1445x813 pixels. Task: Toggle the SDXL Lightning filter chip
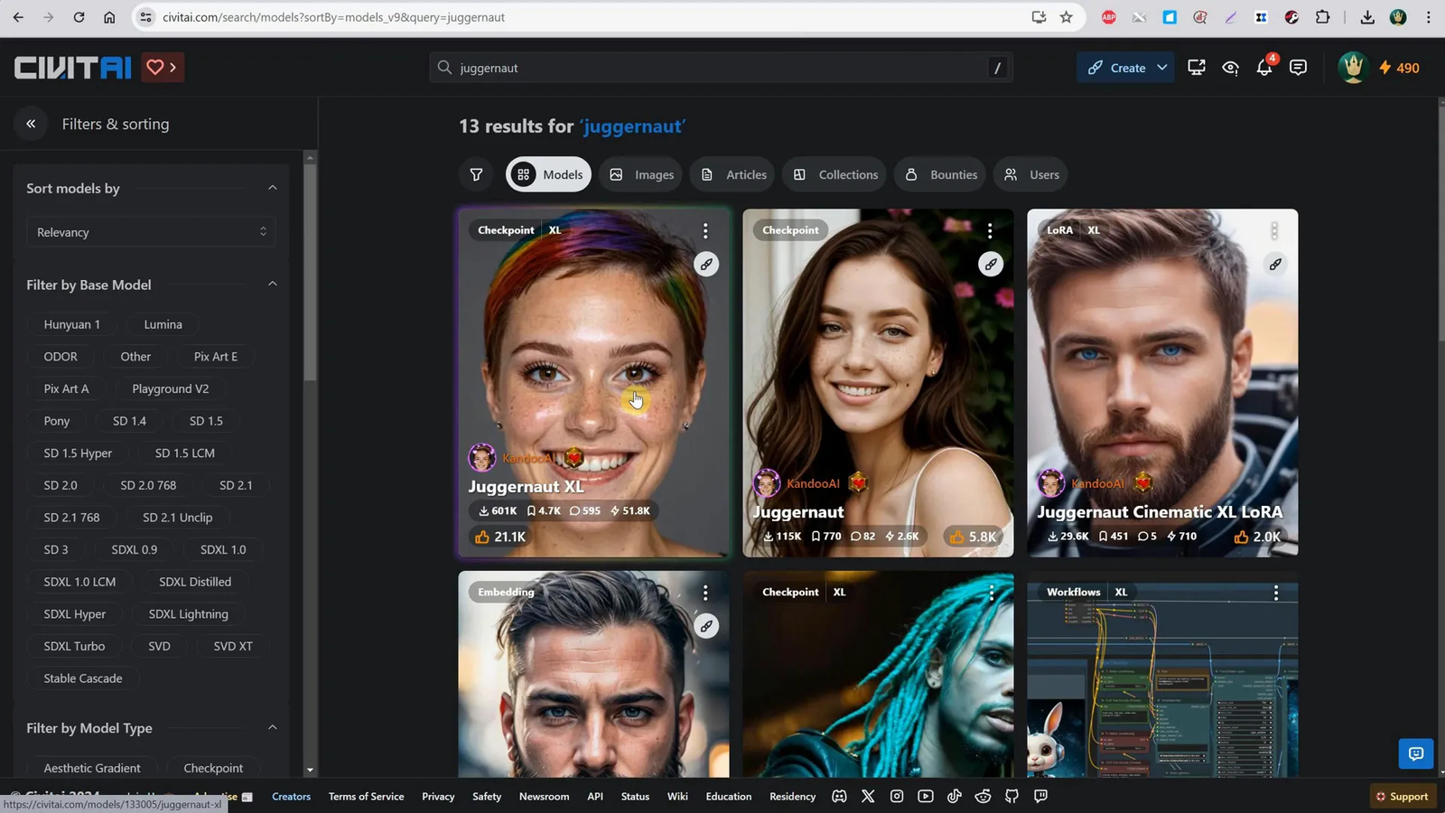189,614
